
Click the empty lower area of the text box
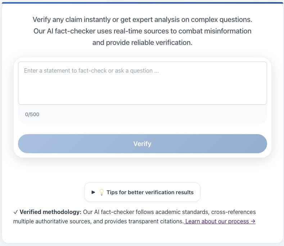click(x=143, y=92)
